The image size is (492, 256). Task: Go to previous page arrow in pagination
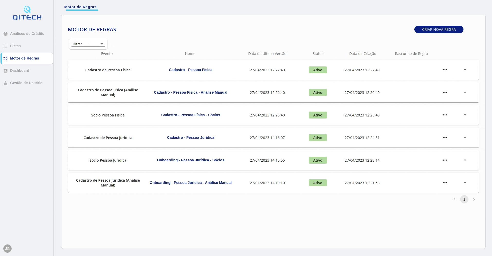click(454, 199)
